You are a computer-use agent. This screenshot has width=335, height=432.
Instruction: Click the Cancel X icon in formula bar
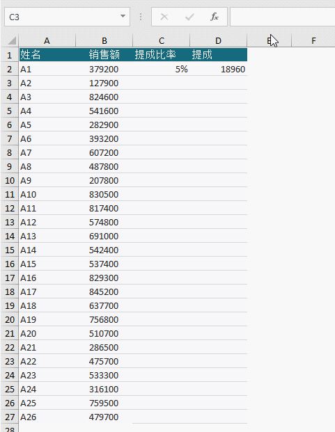pyautogui.click(x=164, y=17)
